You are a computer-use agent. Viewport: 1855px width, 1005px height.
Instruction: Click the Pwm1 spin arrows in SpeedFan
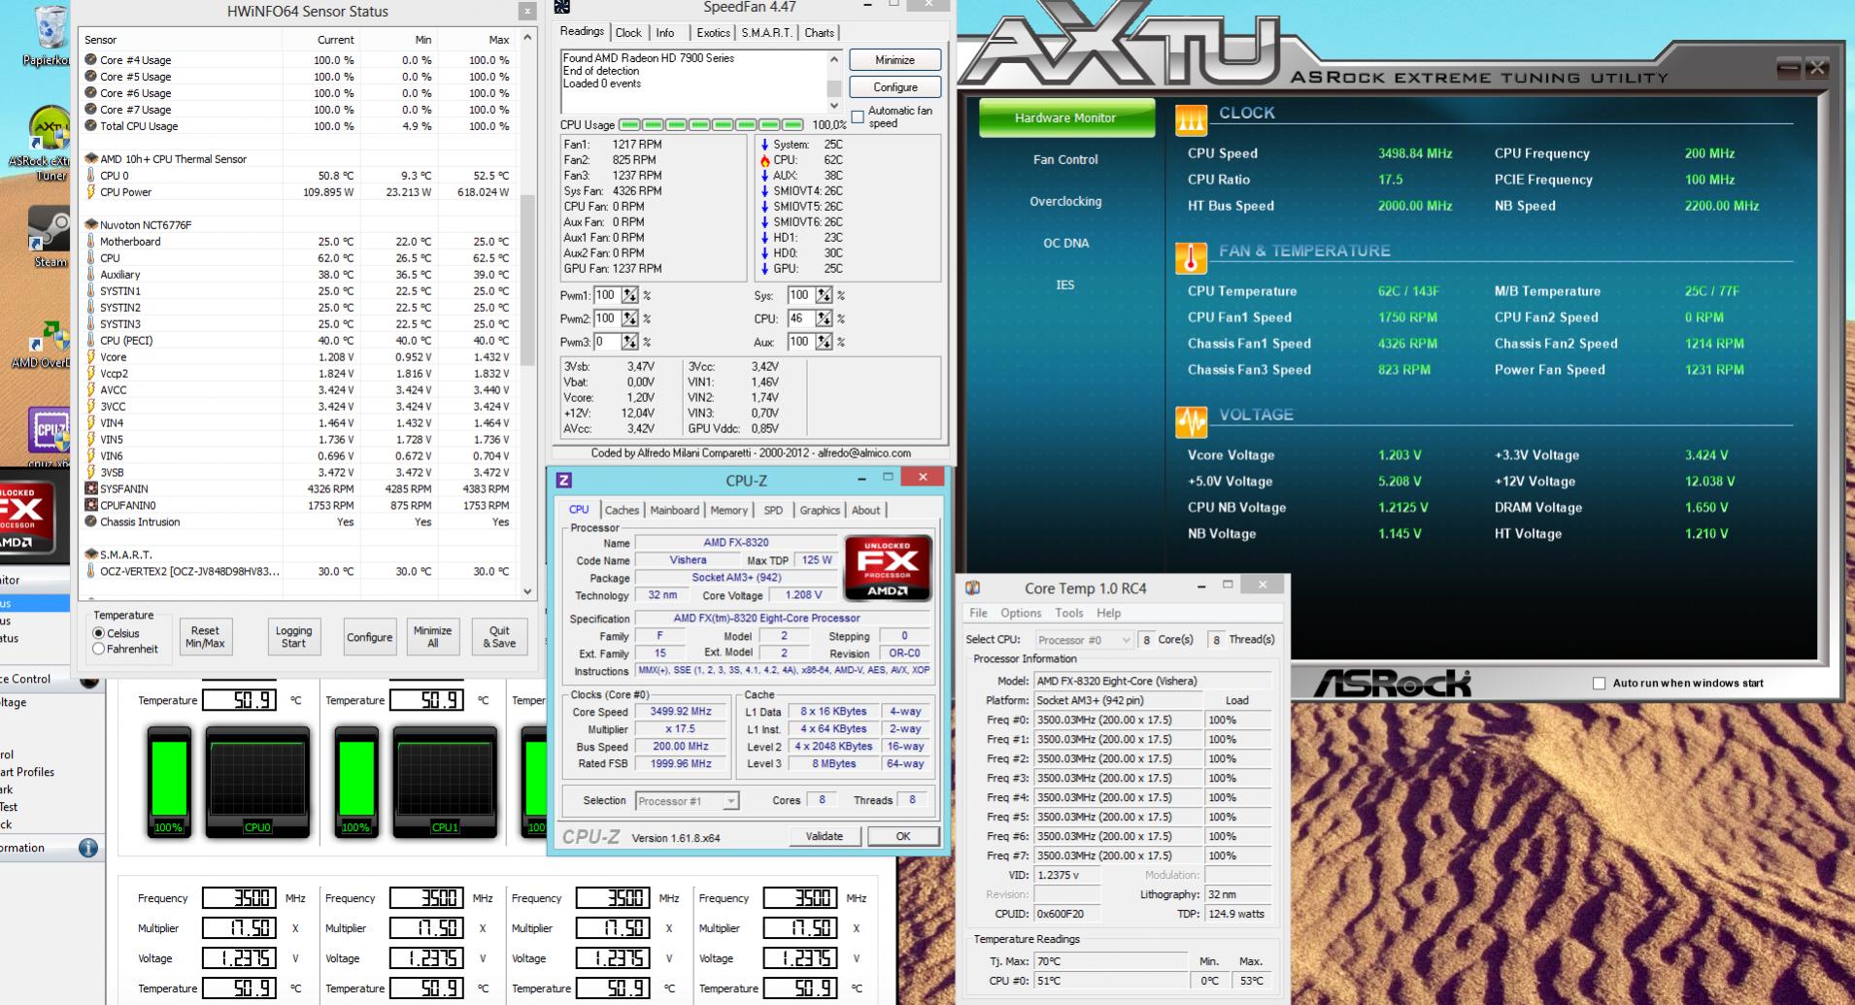click(x=630, y=295)
